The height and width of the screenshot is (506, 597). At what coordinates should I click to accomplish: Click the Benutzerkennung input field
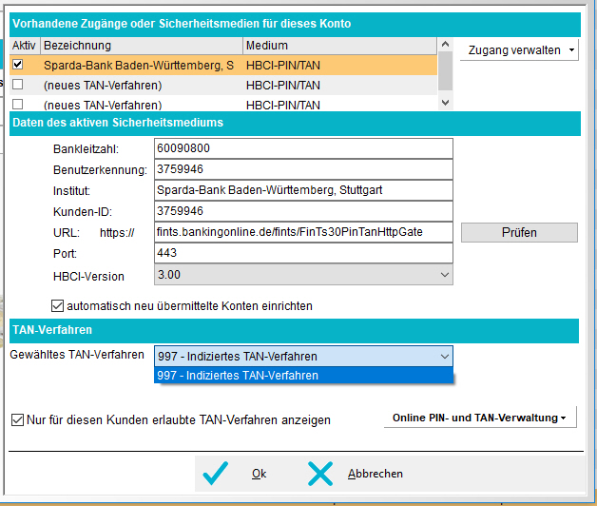[303, 169]
